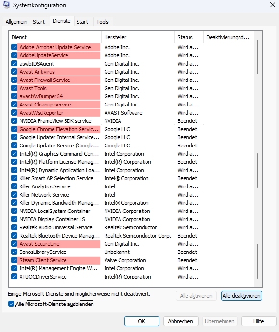This screenshot has width=279, height=332.
Task: Select Intel(R) Management Engine service row
Action: pos(58,268)
